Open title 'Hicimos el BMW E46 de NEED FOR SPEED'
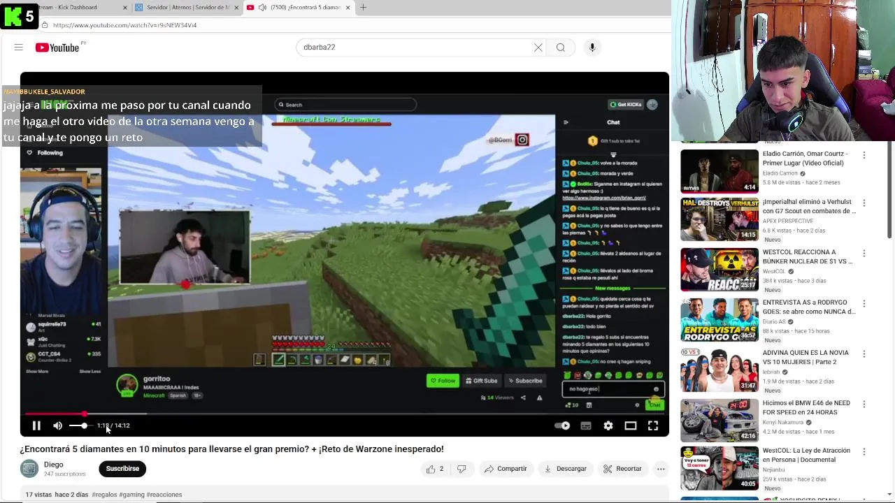This screenshot has width=895, height=503. 806,408
